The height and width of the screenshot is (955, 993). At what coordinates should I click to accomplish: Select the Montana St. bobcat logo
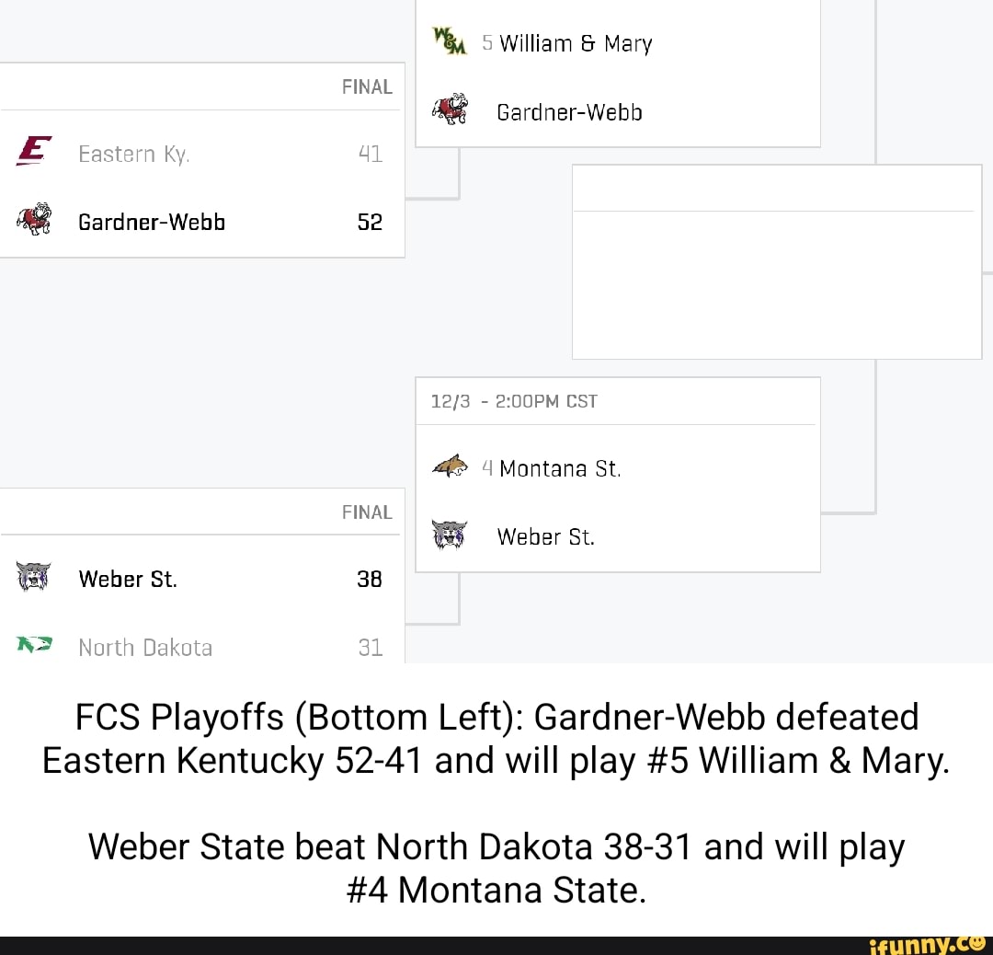[x=450, y=466]
